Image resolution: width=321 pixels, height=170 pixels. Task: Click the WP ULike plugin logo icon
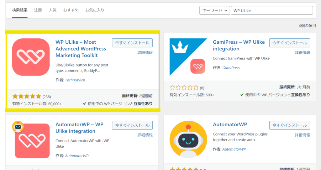point(31,57)
